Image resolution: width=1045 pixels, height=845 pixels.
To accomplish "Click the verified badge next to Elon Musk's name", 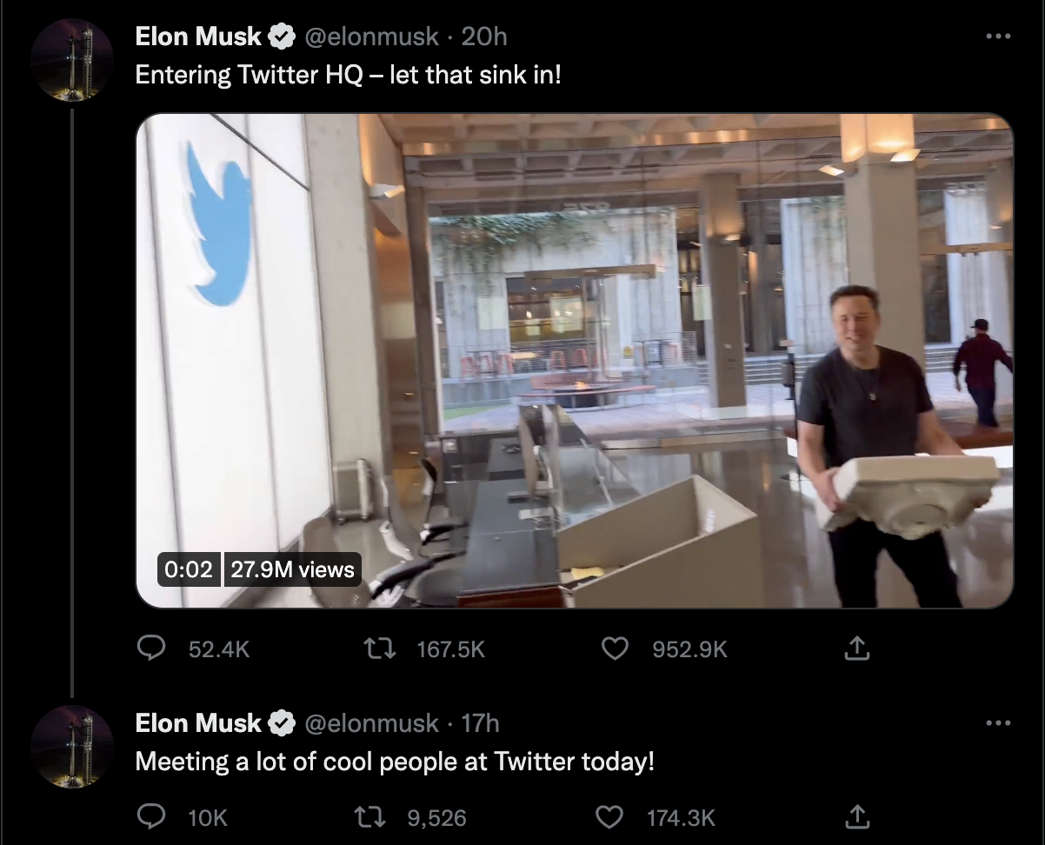I will (281, 37).
